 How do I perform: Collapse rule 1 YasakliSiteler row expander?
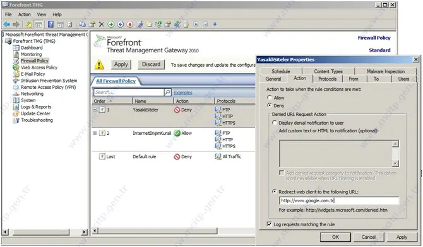pos(95,110)
